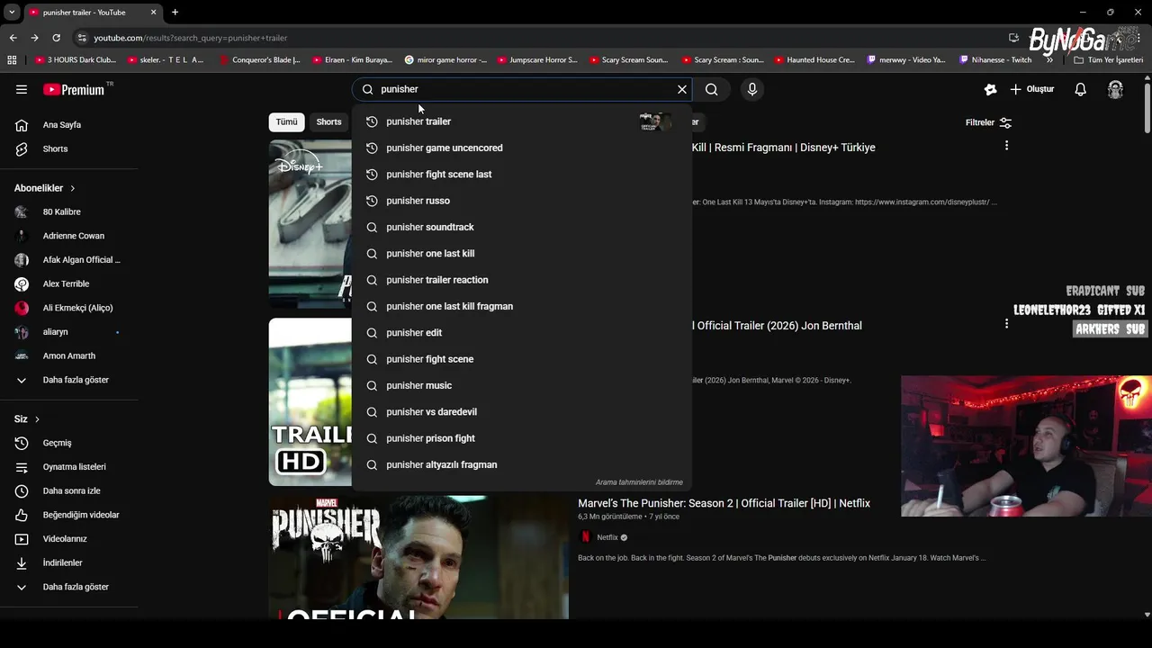Expand the Siz section chevron
Viewport: 1152px width, 648px height.
(x=37, y=419)
